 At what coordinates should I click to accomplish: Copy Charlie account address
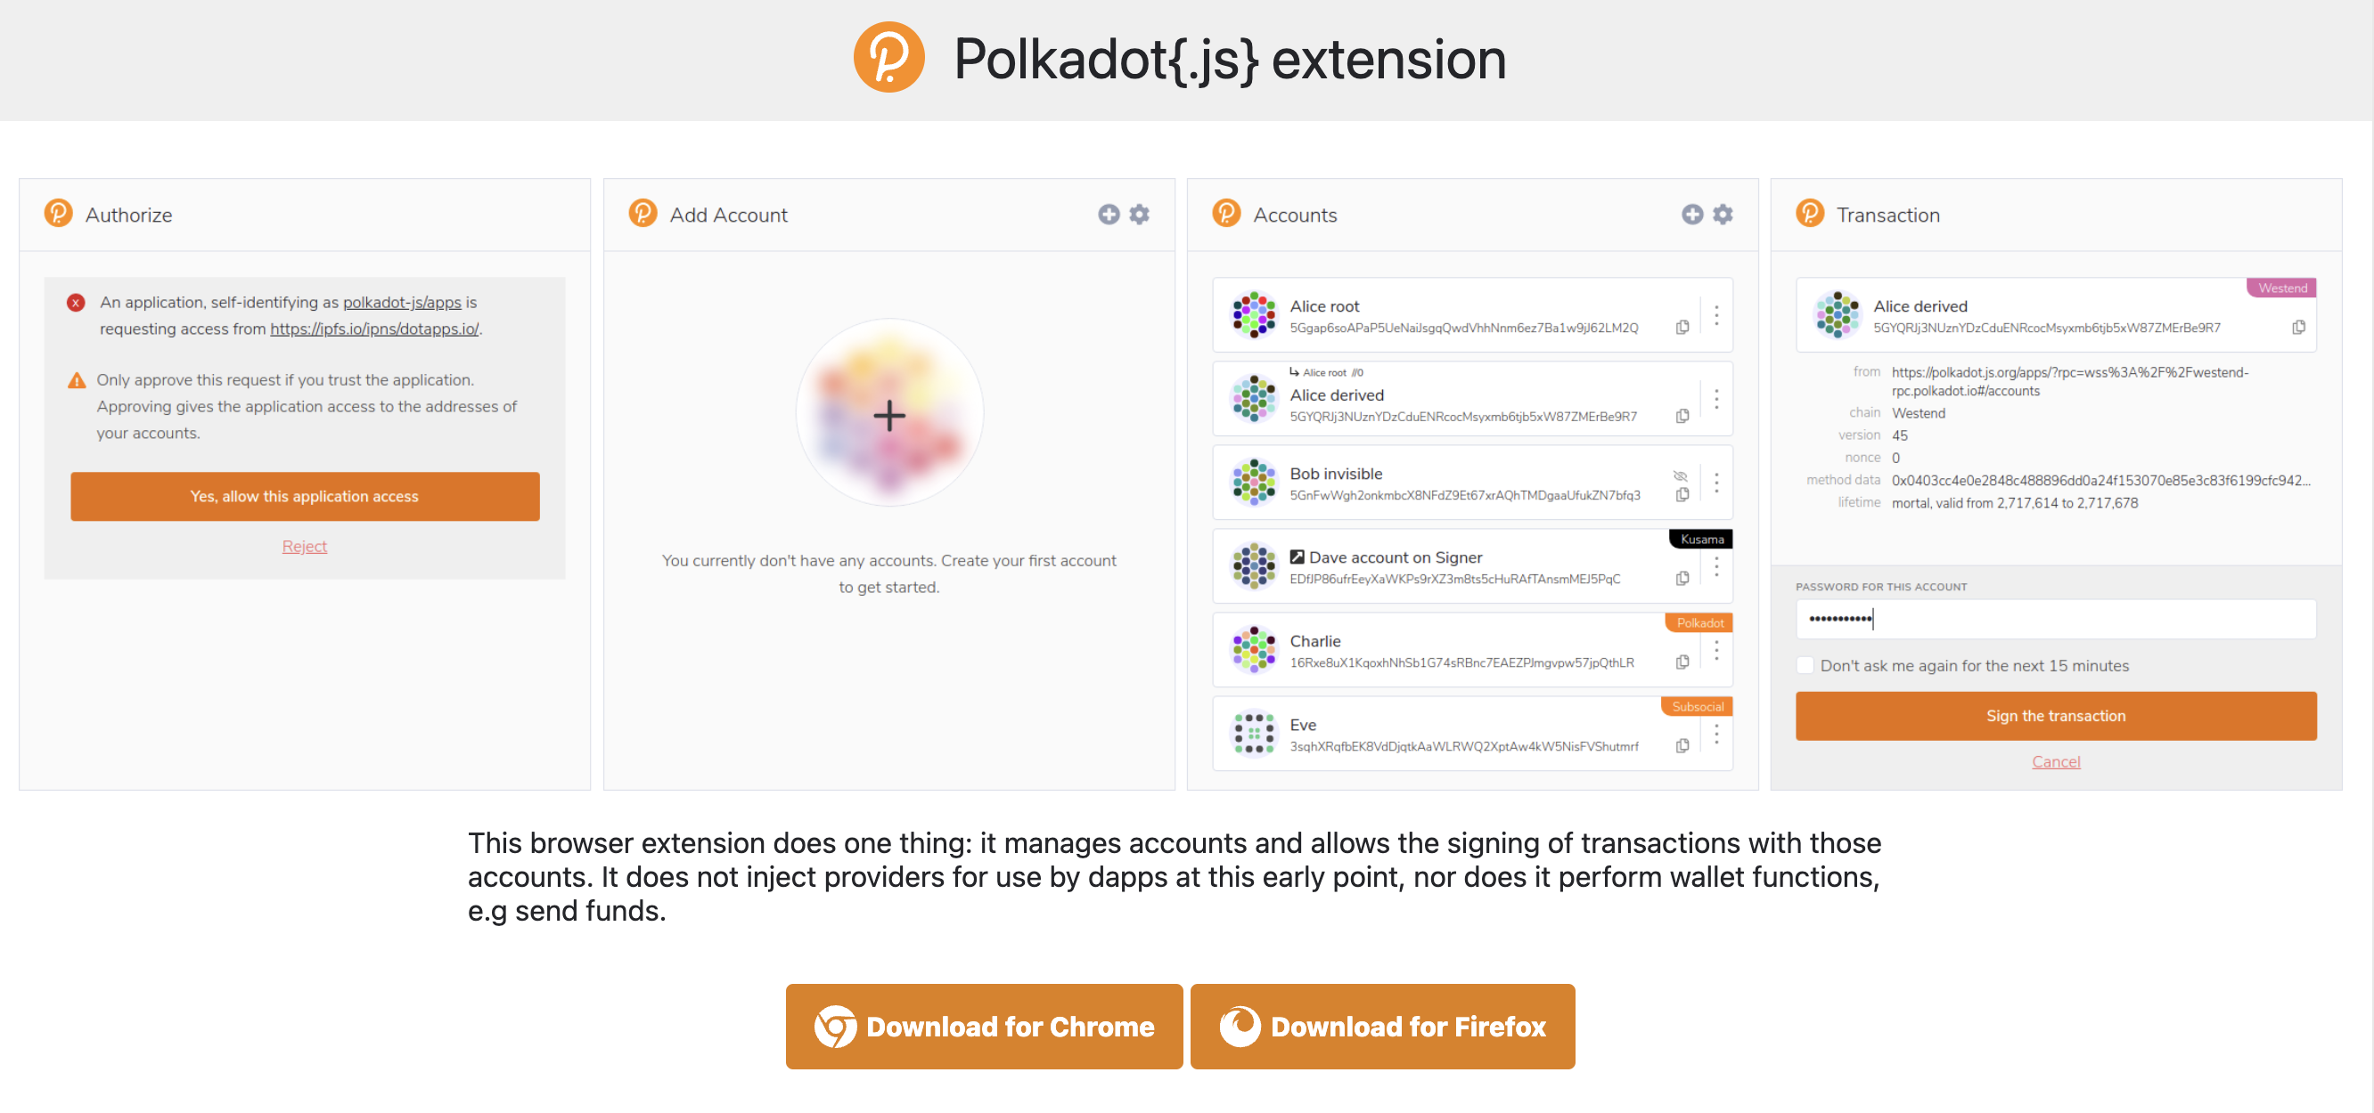1682,662
